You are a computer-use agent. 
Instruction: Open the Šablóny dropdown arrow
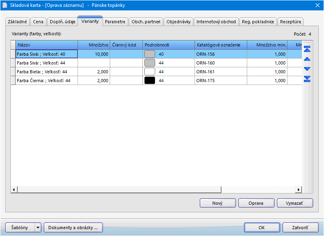[x=38, y=228]
